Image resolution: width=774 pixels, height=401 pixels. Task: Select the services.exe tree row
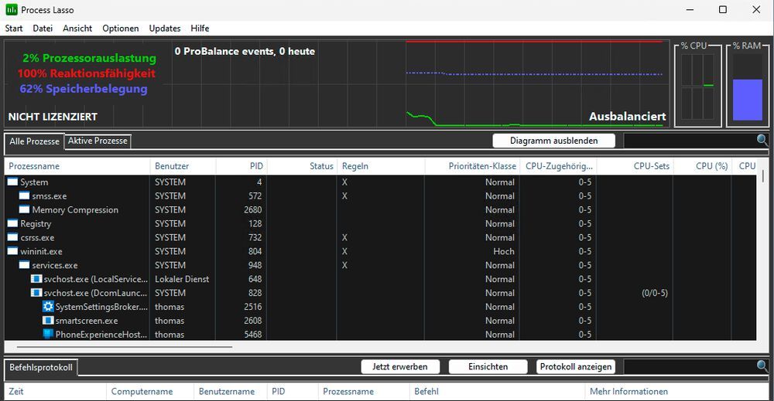point(380,265)
